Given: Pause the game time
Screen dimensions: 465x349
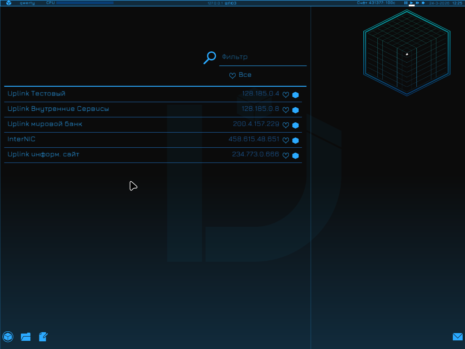Looking at the screenshot, I should click(406, 3).
